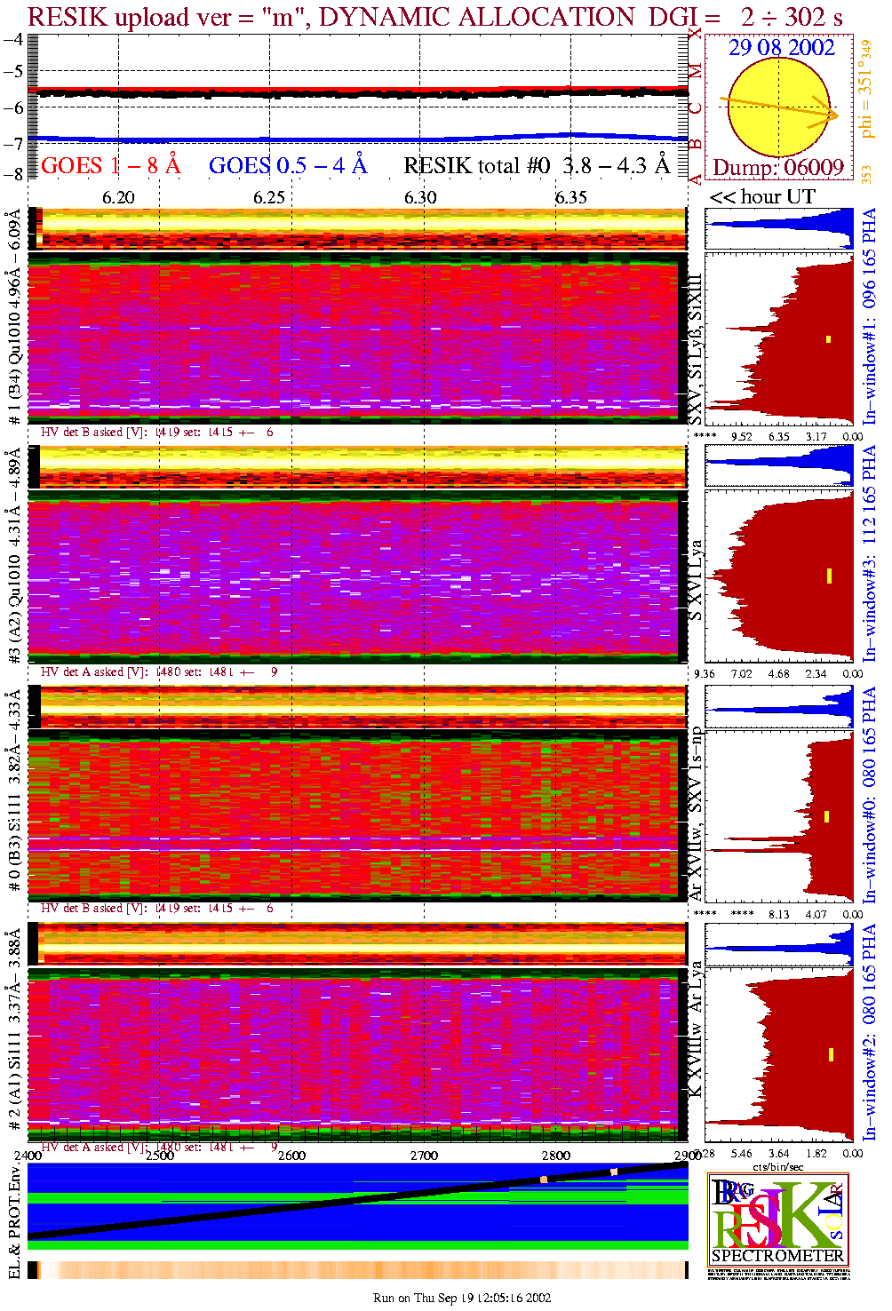Viewport: 892px width, 1311px height.
Task: Click yellow marker in In-window#2 histogram
Action: click(831, 1054)
